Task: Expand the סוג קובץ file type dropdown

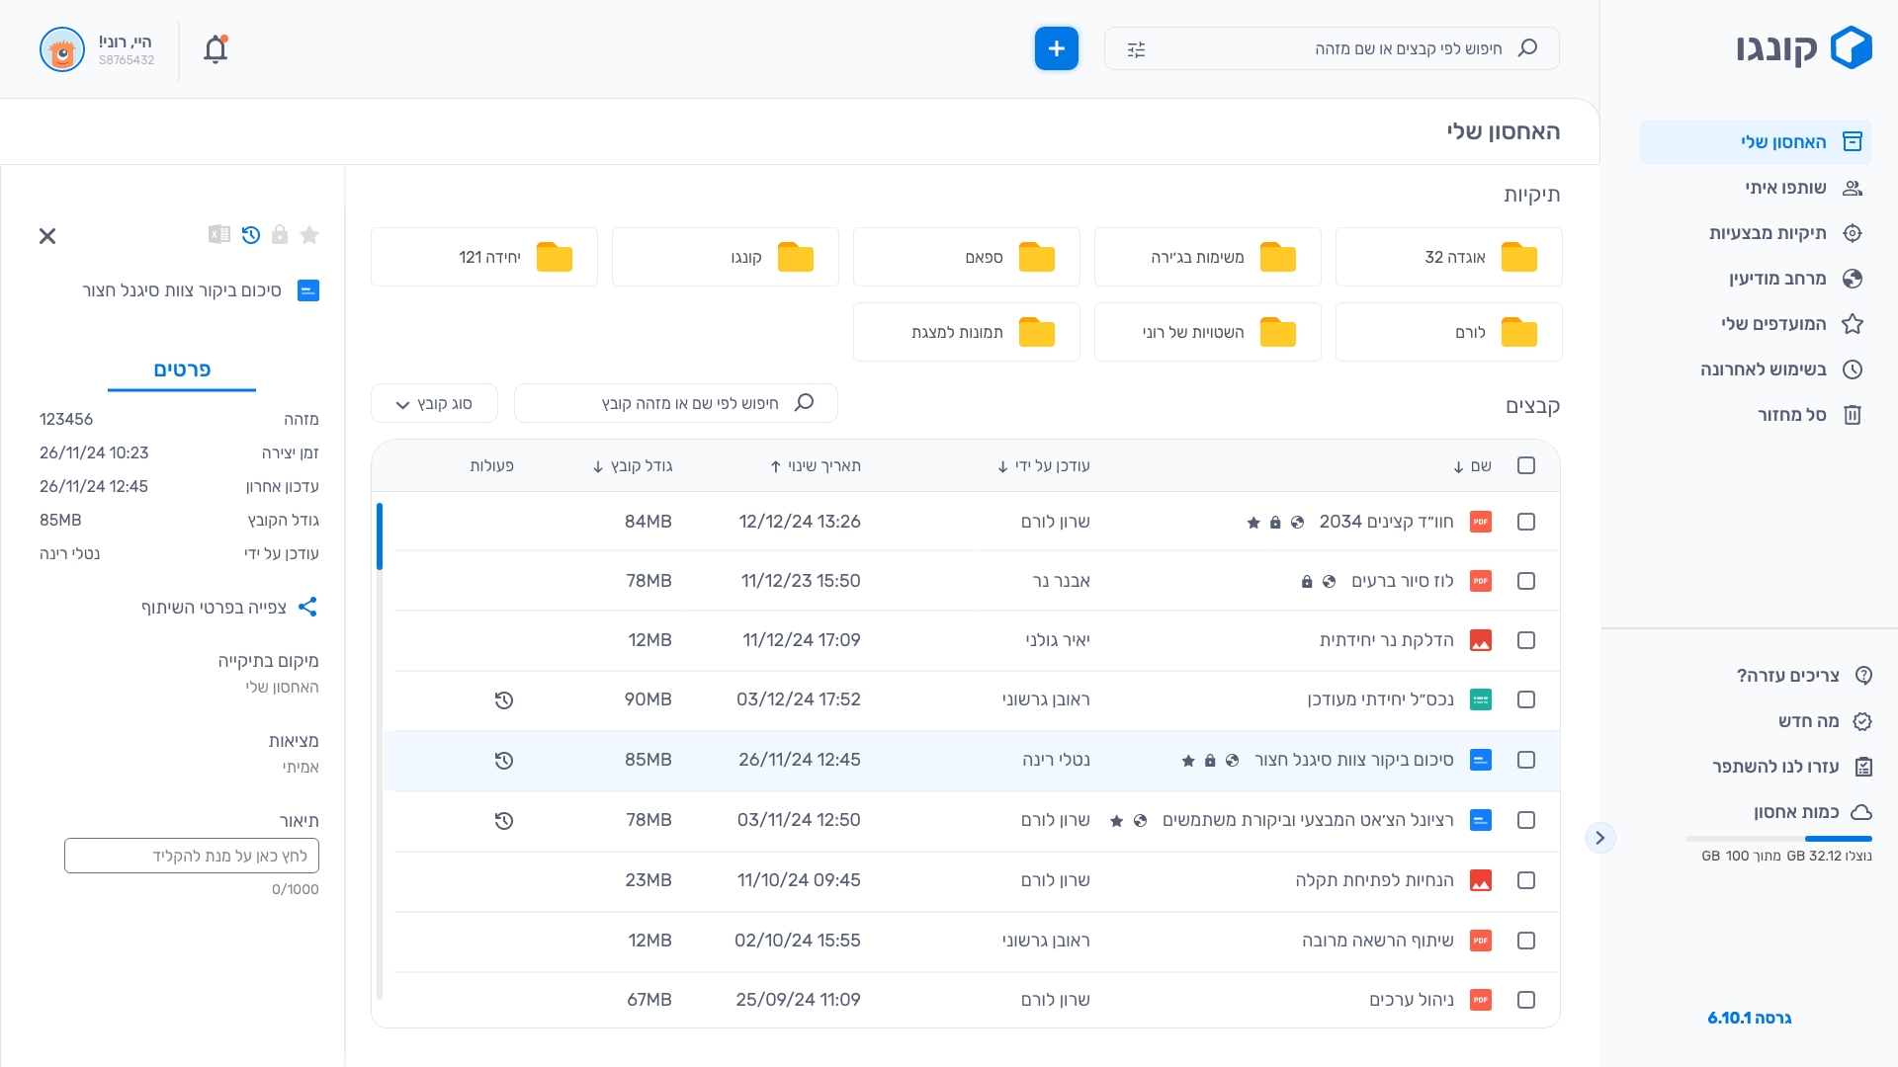Action: tap(434, 404)
